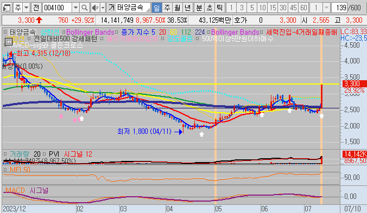Viewport: 367px width, 213px height.
Task: Select the 틱 tick chart button
Action: pos(219,8)
